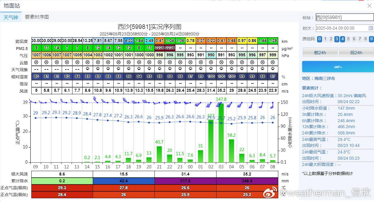The width and height of the screenshot is (374, 202).
Task: Click the 08/24 02:22 occurrence time
Action: click(x=349, y=102)
